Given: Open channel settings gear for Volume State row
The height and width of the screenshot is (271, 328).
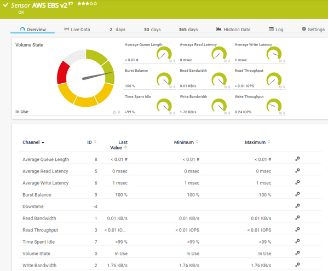Looking at the screenshot, I should [x=297, y=253].
